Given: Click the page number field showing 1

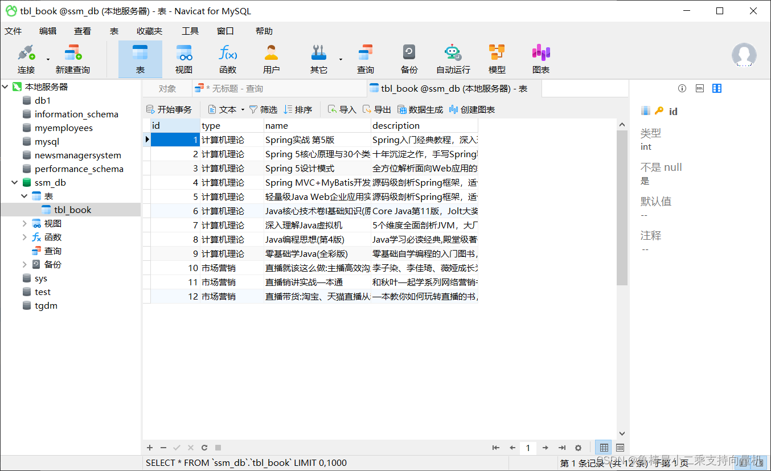Looking at the screenshot, I should (x=528, y=448).
